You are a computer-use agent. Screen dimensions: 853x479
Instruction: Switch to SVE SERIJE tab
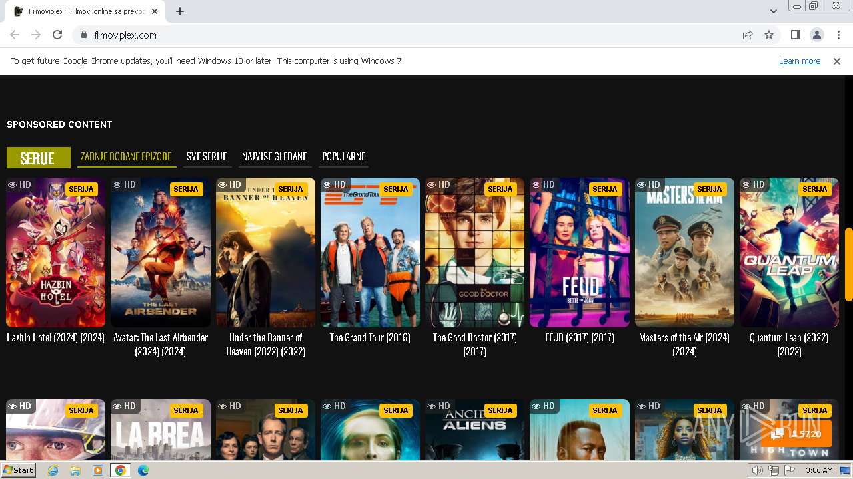pos(207,156)
